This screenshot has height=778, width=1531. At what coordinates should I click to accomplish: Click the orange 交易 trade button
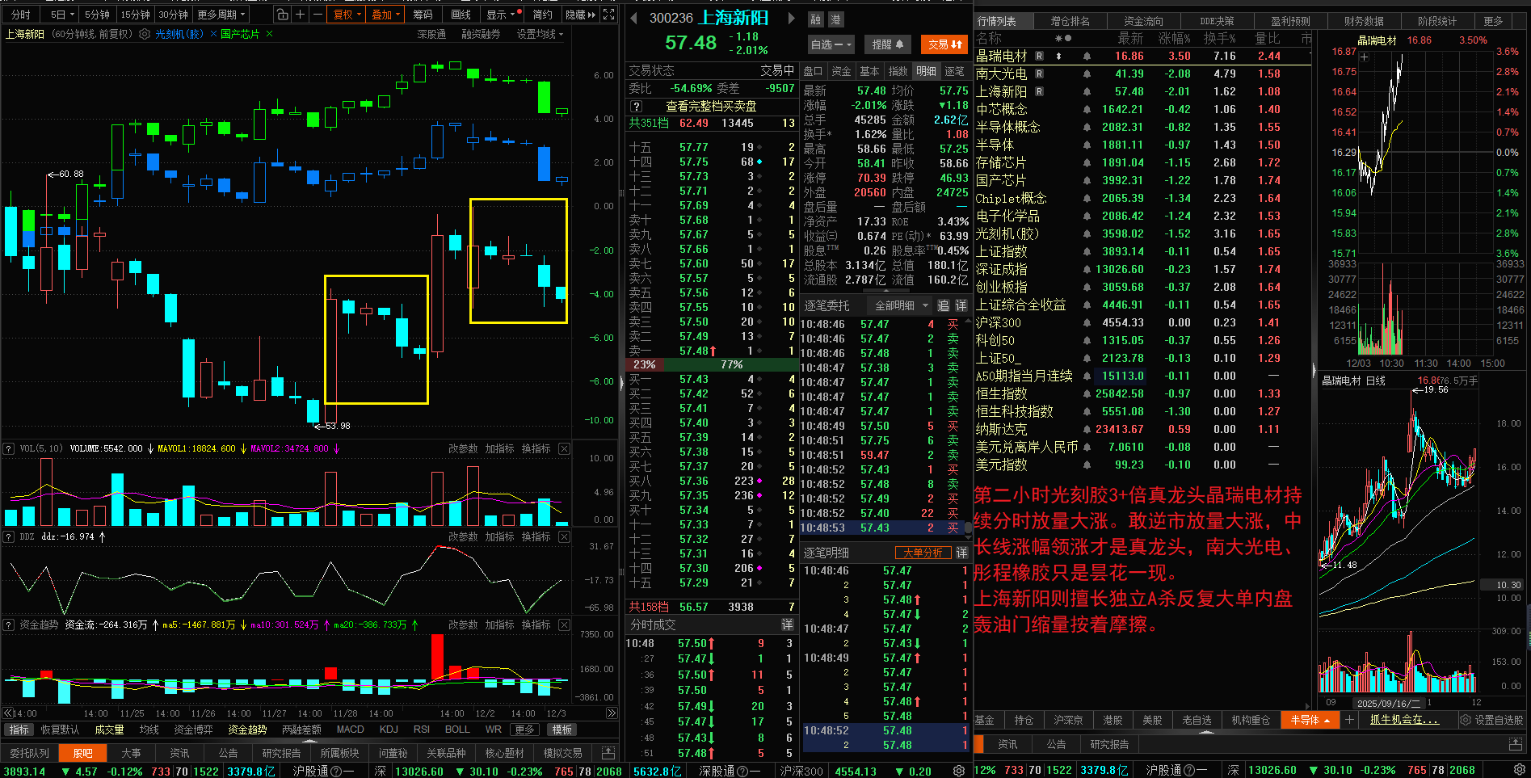pyautogui.click(x=944, y=44)
